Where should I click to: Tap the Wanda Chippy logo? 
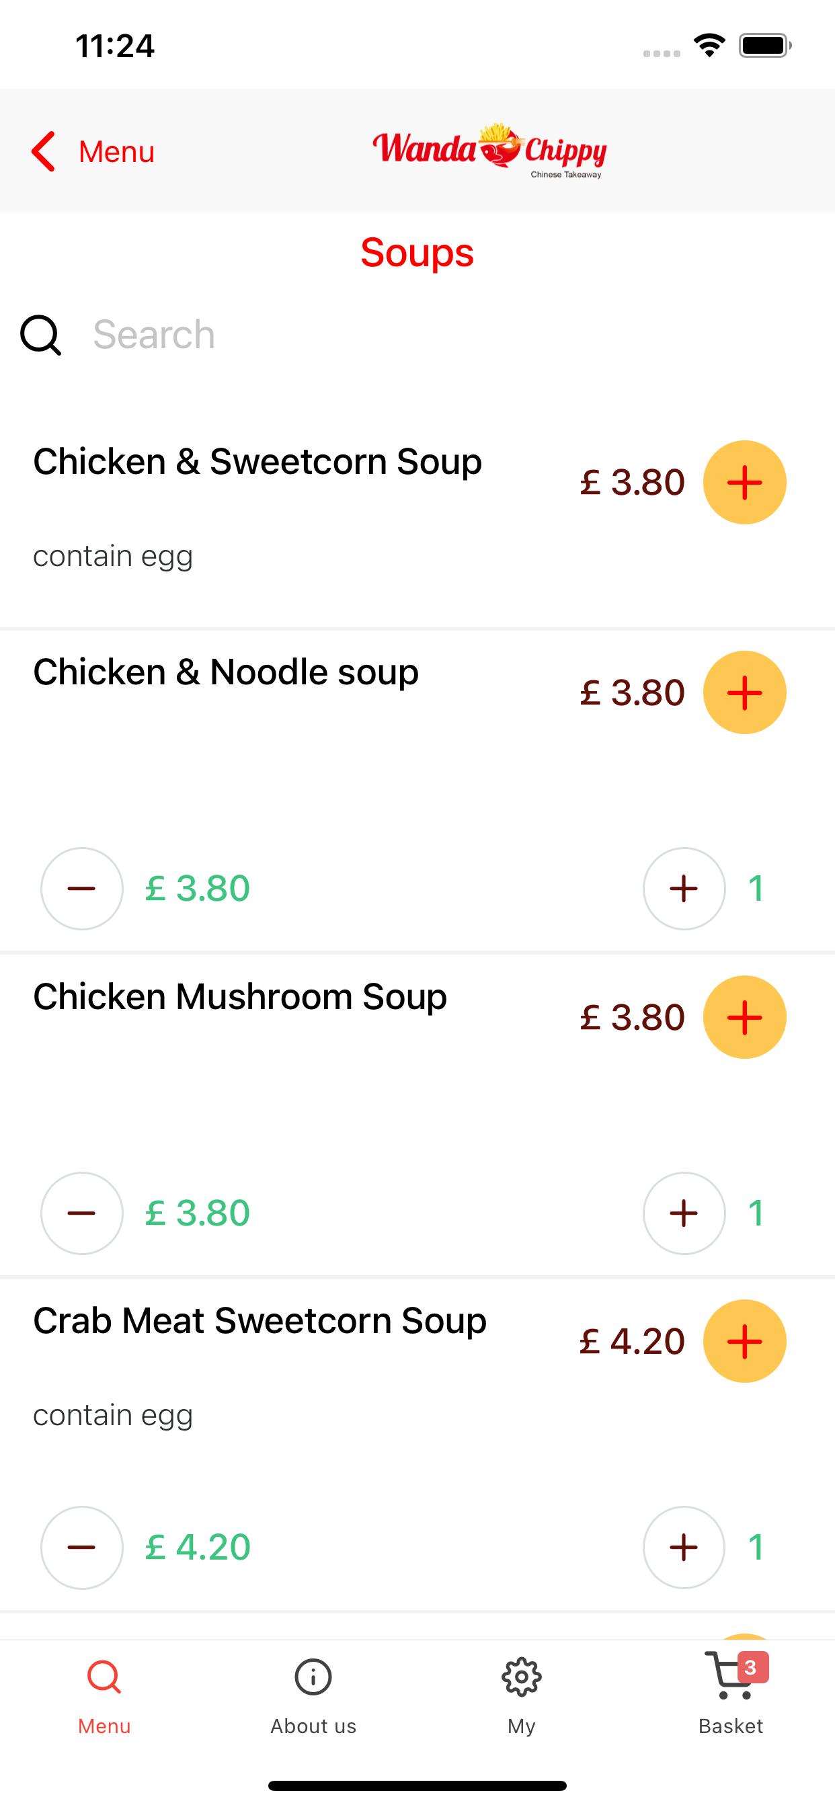(x=490, y=151)
